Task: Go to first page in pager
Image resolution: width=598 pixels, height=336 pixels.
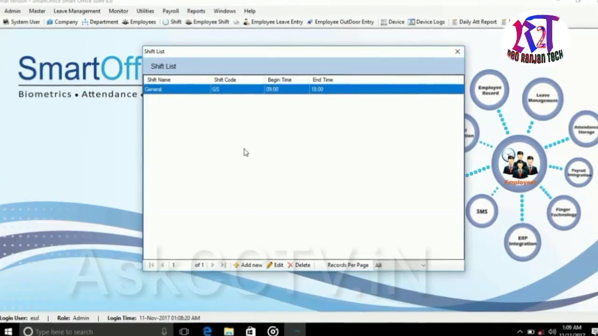Action: click(x=151, y=265)
